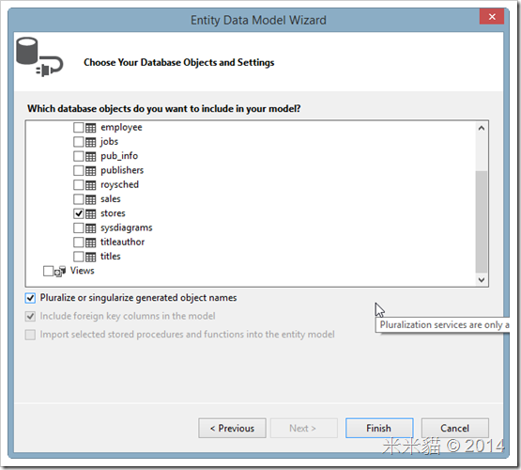Check the Views node checkbox
Image resolution: width=521 pixels, height=470 pixels.
point(48,271)
